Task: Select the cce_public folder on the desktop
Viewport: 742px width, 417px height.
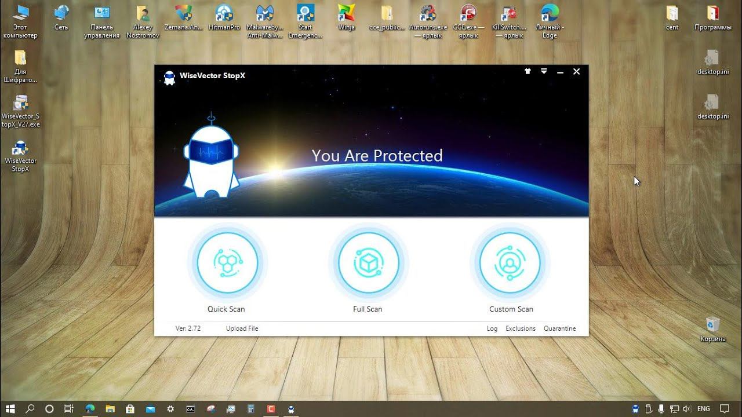Action: click(387, 18)
